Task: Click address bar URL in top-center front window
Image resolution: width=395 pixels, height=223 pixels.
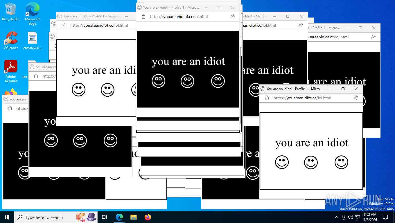Action: coord(179,17)
